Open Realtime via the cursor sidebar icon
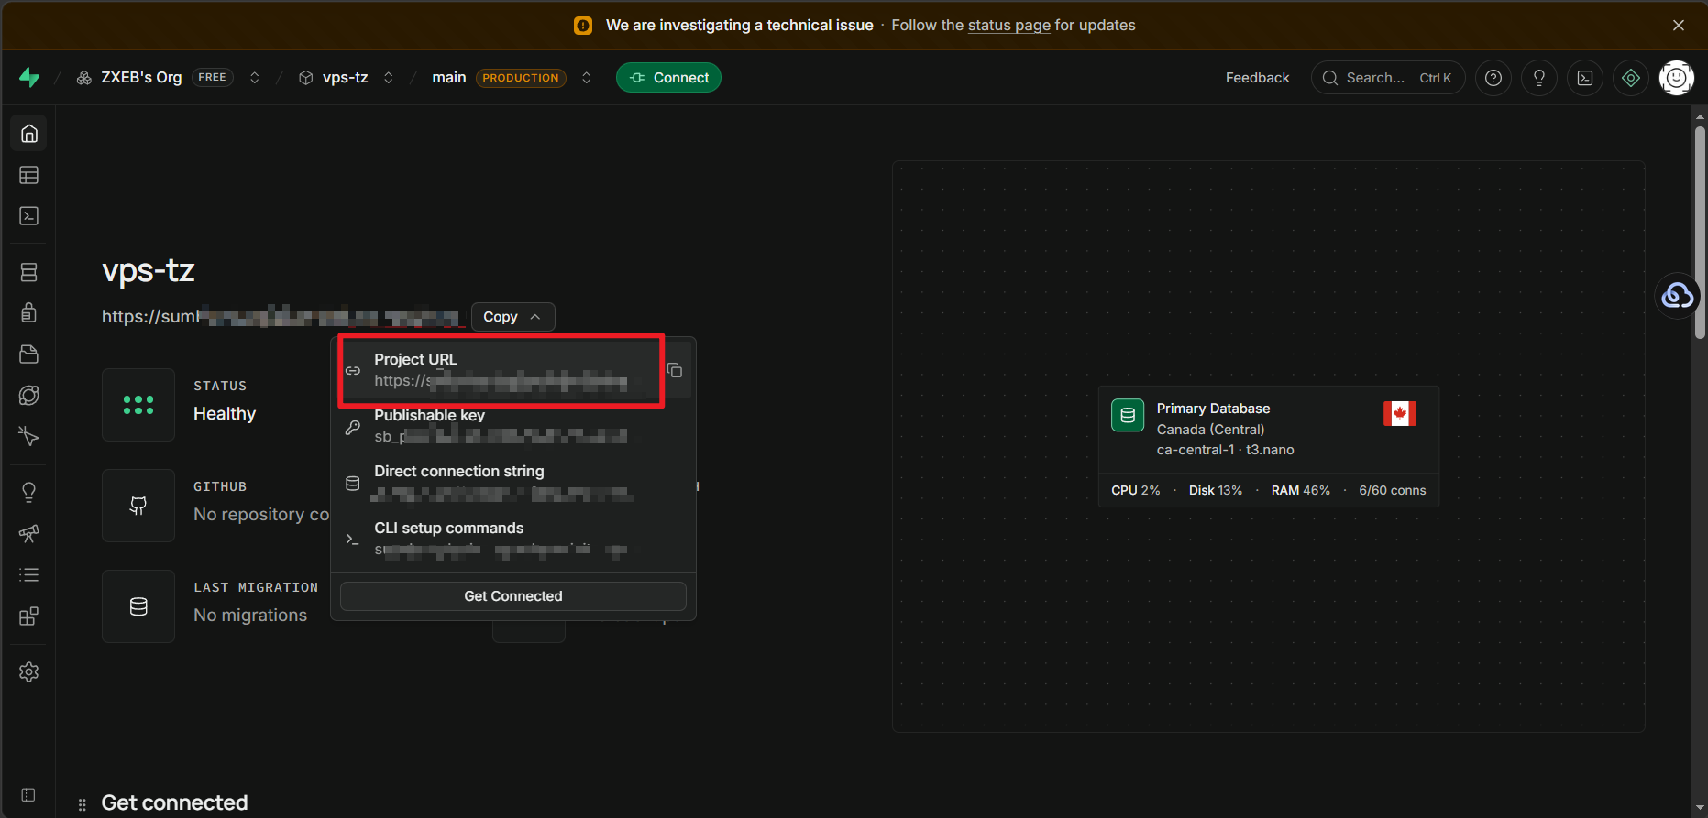 pyautogui.click(x=29, y=437)
